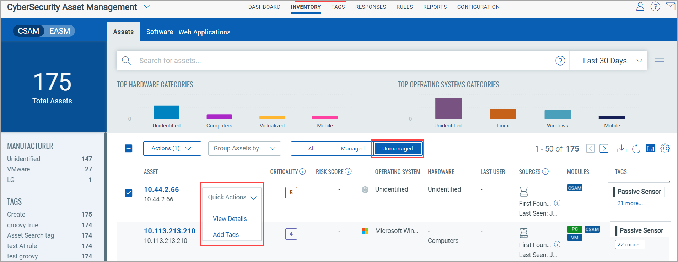
Task: Click the orange Linux OS bar
Action: coord(503,114)
